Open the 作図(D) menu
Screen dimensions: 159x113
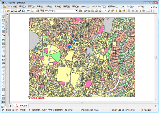pyautogui.click(x=49, y=7)
